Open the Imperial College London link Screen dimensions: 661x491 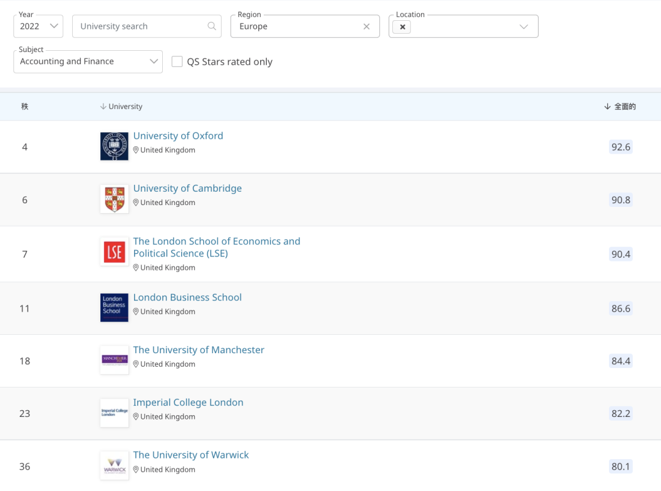point(189,403)
